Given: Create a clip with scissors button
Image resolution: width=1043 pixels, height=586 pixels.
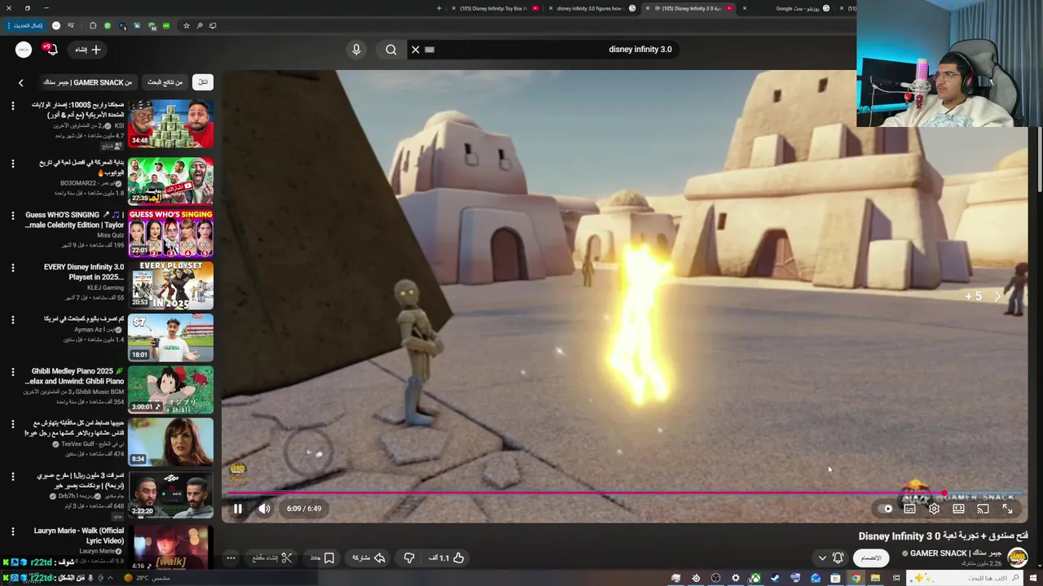Looking at the screenshot, I should 272,558.
